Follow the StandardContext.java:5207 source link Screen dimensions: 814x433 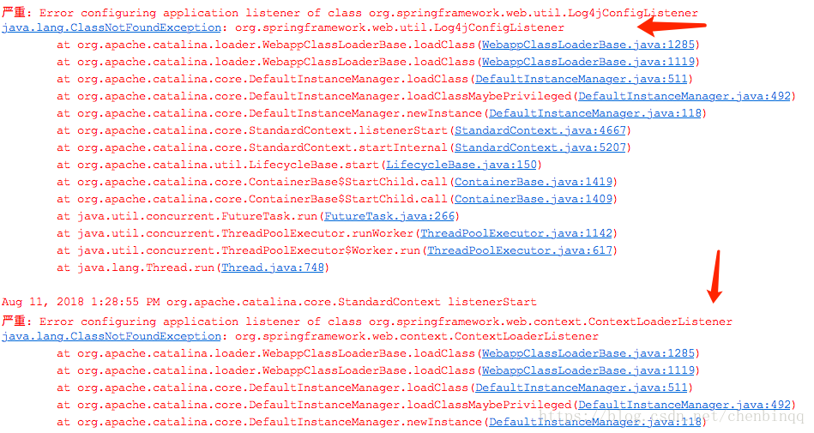(540, 147)
